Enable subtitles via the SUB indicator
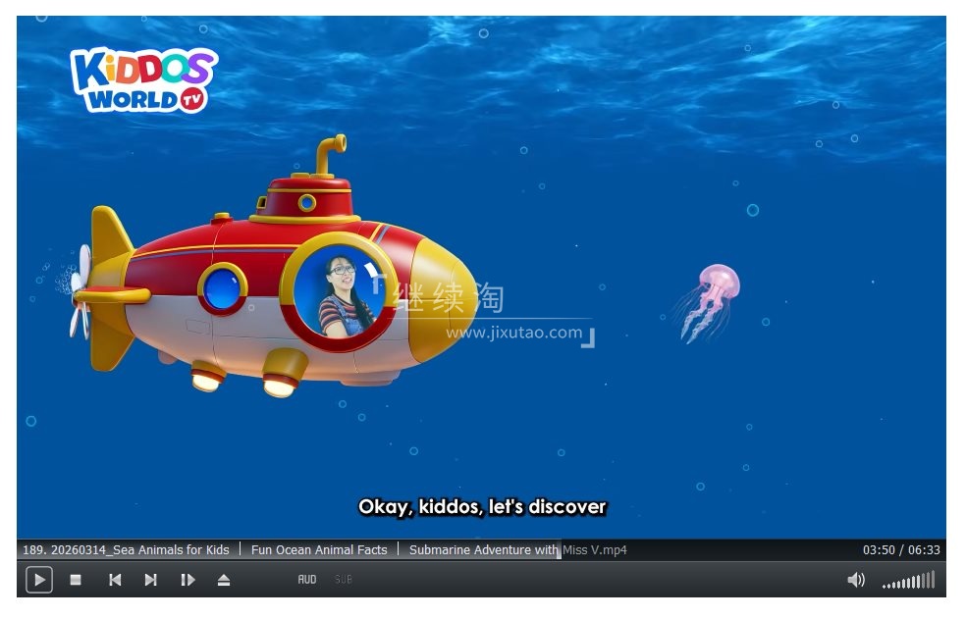The image size is (966, 619). point(343,580)
